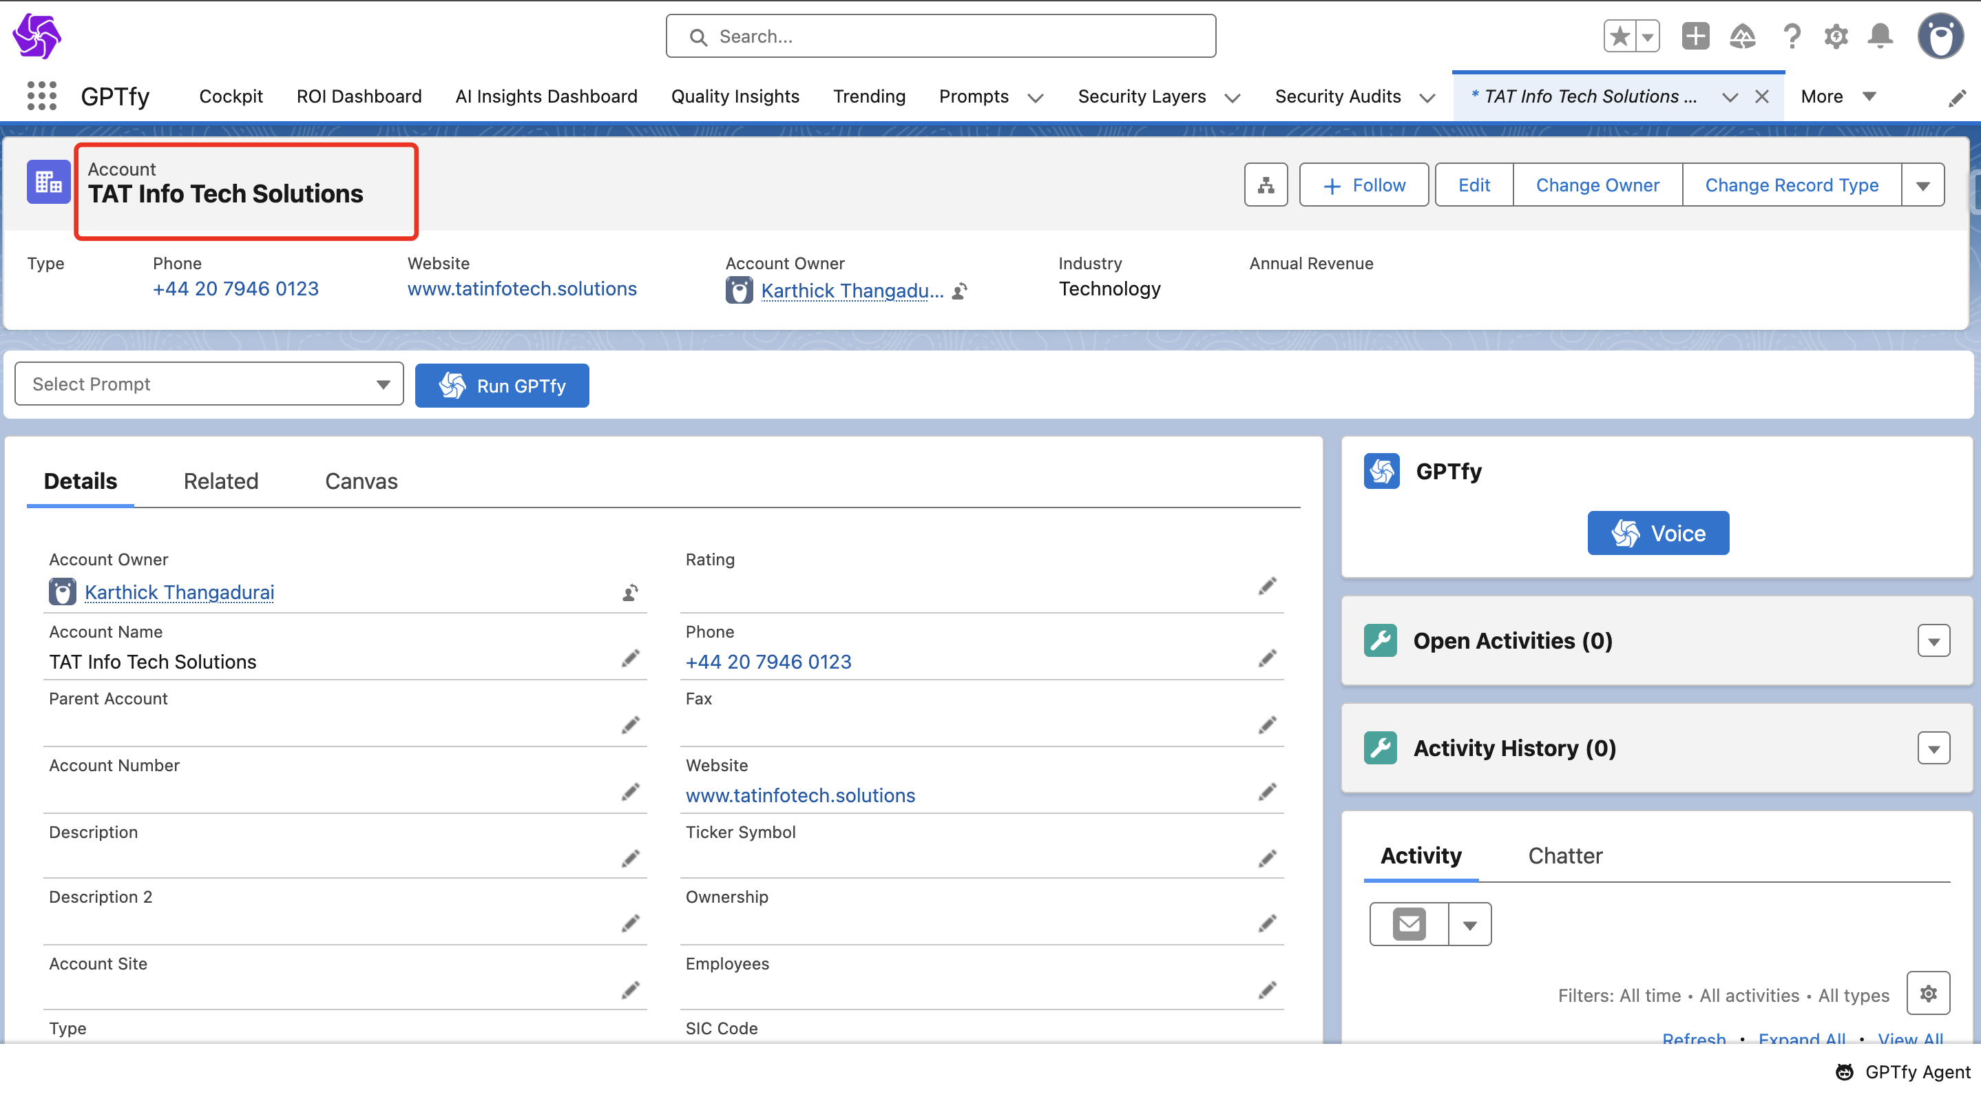
Task: Open the notifications bell
Action: click(1880, 36)
